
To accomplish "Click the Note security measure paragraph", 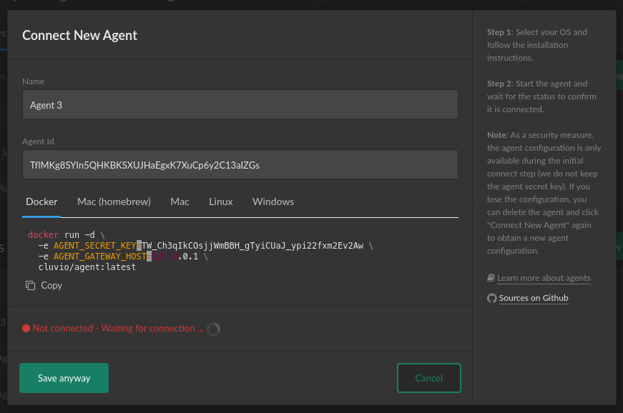I will (544, 193).
